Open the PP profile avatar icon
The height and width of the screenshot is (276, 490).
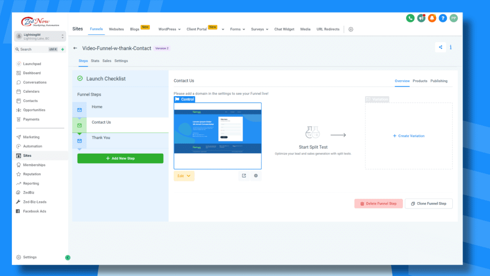tap(453, 18)
